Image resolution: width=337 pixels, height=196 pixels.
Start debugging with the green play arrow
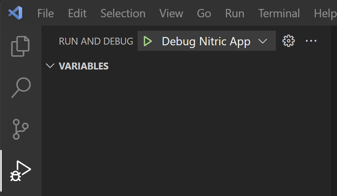148,41
